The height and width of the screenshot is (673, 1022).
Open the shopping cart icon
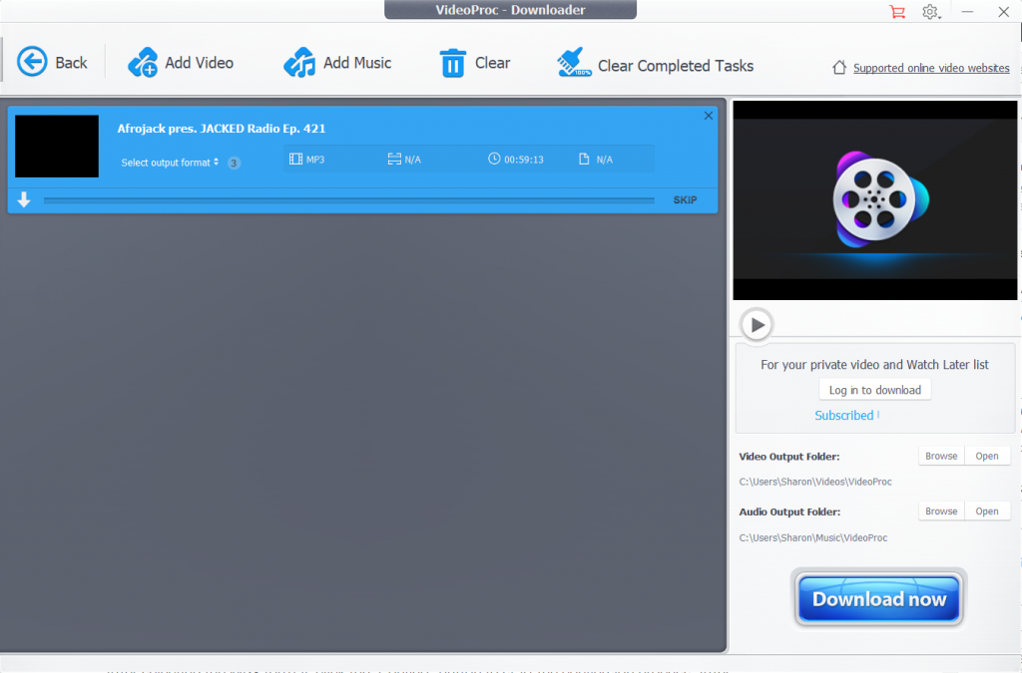point(897,12)
